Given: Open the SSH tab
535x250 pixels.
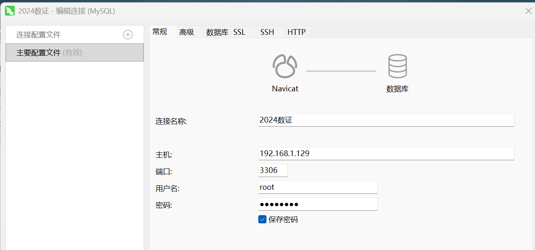Looking at the screenshot, I should pos(267,32).
